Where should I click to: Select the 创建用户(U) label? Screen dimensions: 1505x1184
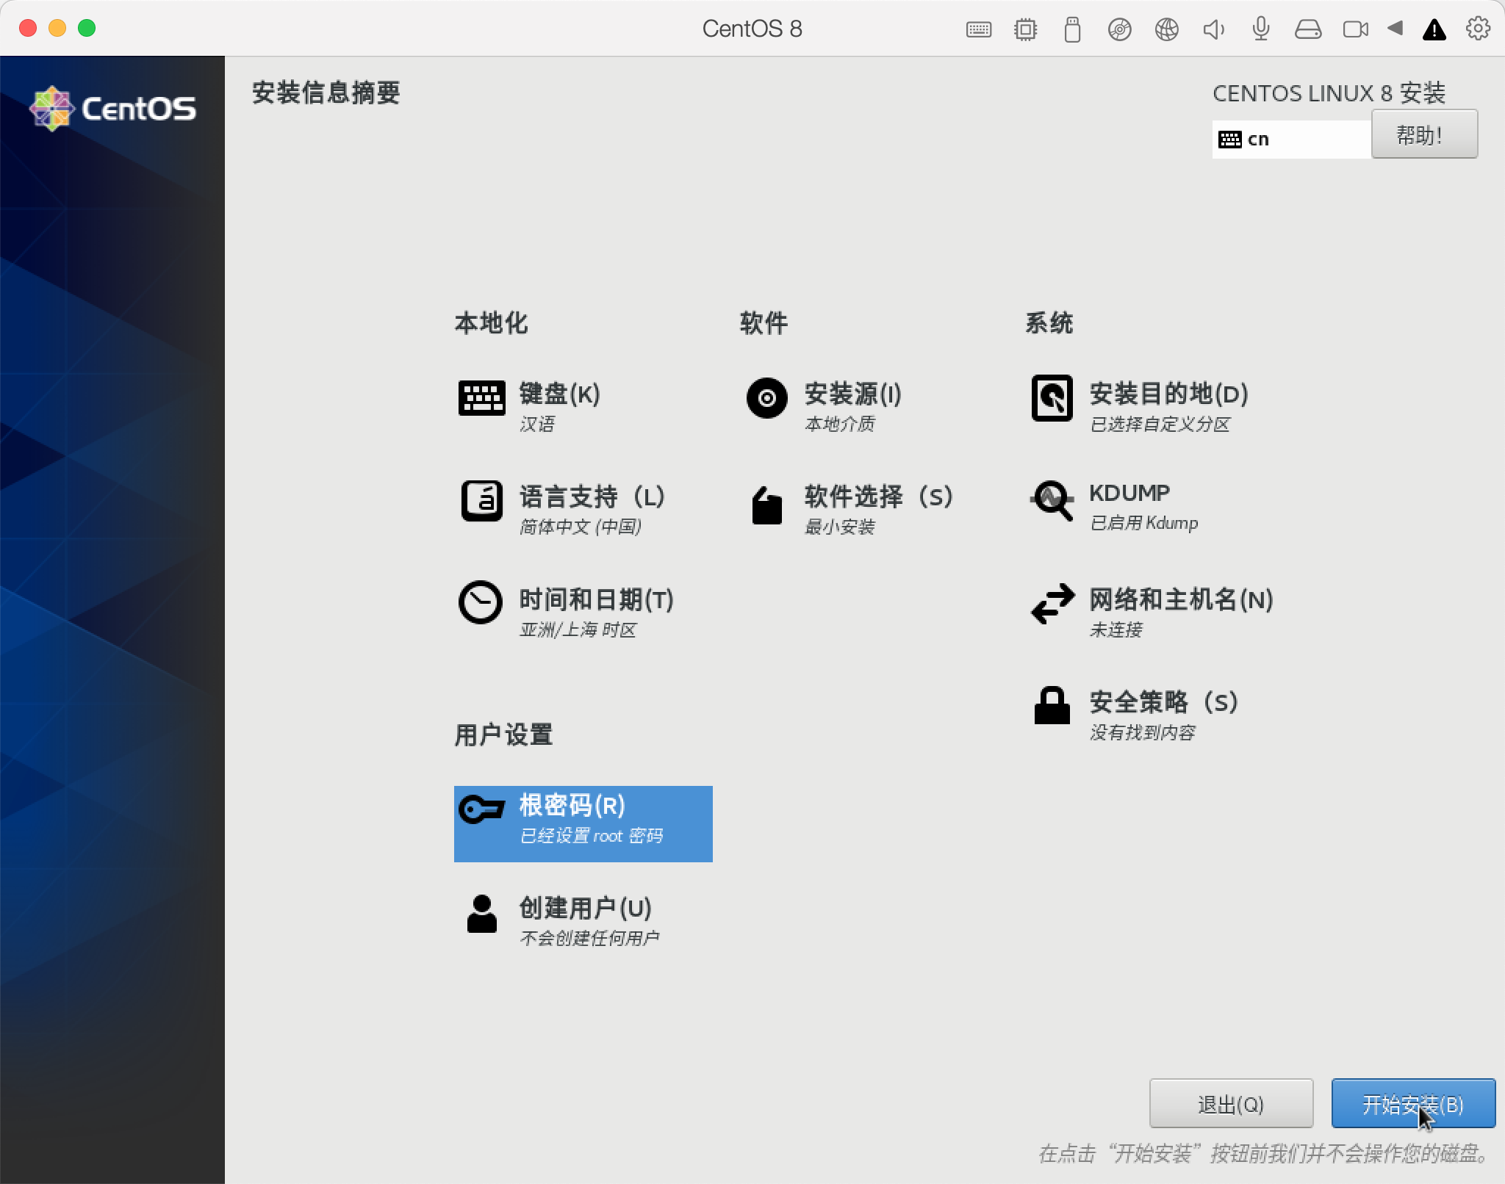click(x=586, y=908)
